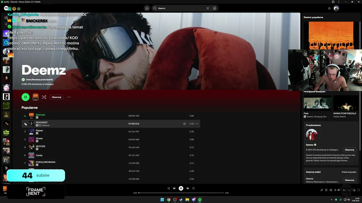Click the Spotify taskbar icon
This screenshot has height=203, width=362.
click(200, 200)
